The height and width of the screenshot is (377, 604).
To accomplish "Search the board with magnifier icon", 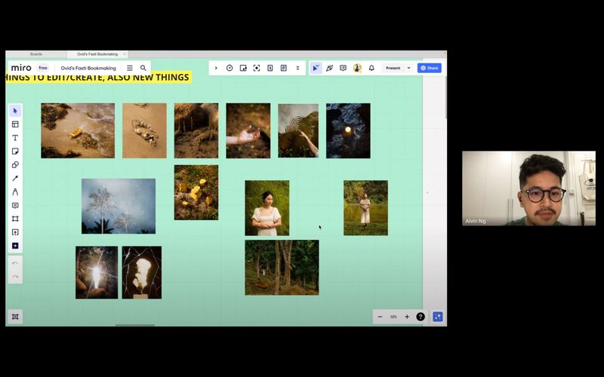I will click(x=143, y=68).
